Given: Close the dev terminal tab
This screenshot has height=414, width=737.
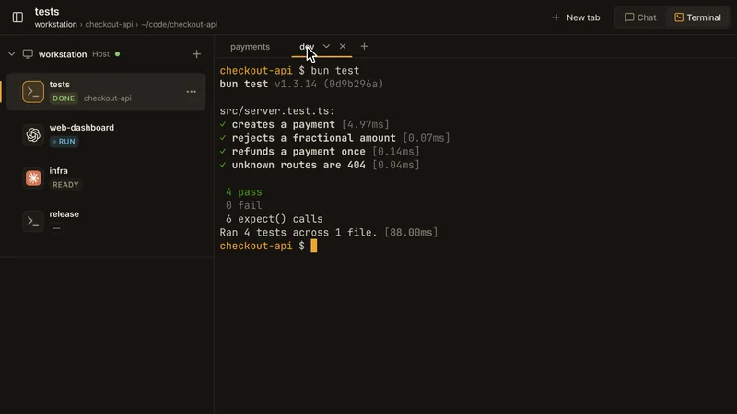Looking at the screenshot, I should click(343, 46).
